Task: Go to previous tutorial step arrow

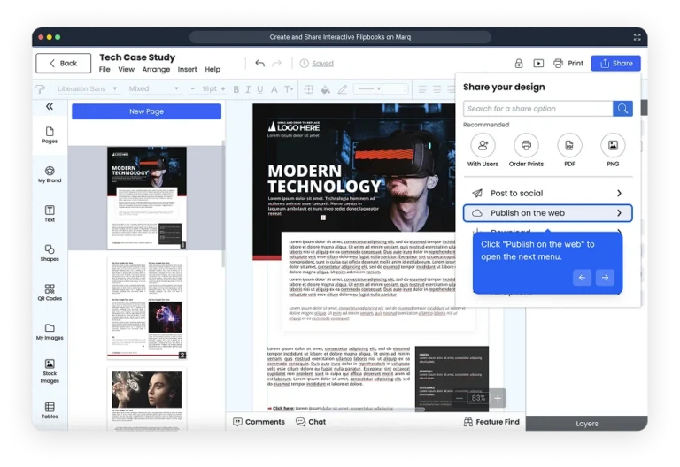Action: click(582, 277)
